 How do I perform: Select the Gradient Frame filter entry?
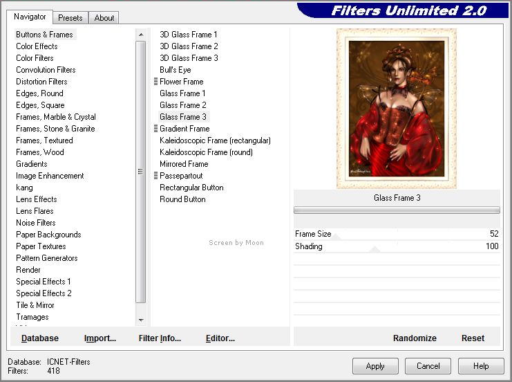coord(184,129)
